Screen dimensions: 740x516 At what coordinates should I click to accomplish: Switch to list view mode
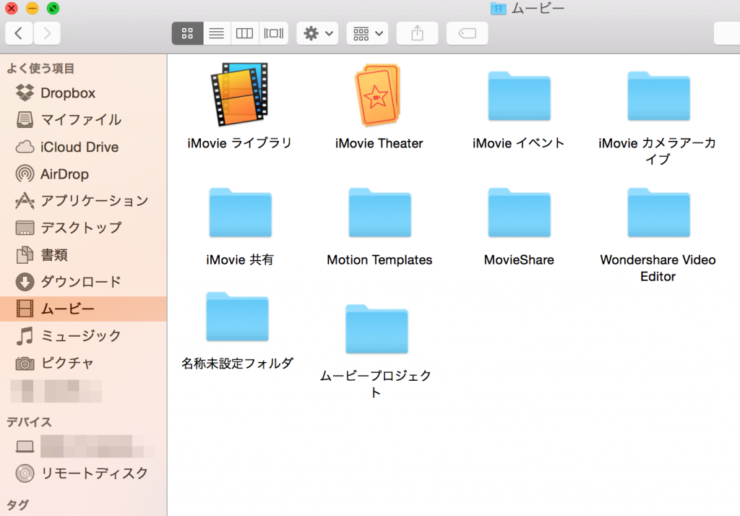[x=216, y=33]
